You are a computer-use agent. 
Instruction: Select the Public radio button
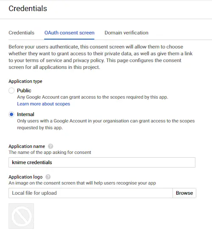tap(11, 91)
